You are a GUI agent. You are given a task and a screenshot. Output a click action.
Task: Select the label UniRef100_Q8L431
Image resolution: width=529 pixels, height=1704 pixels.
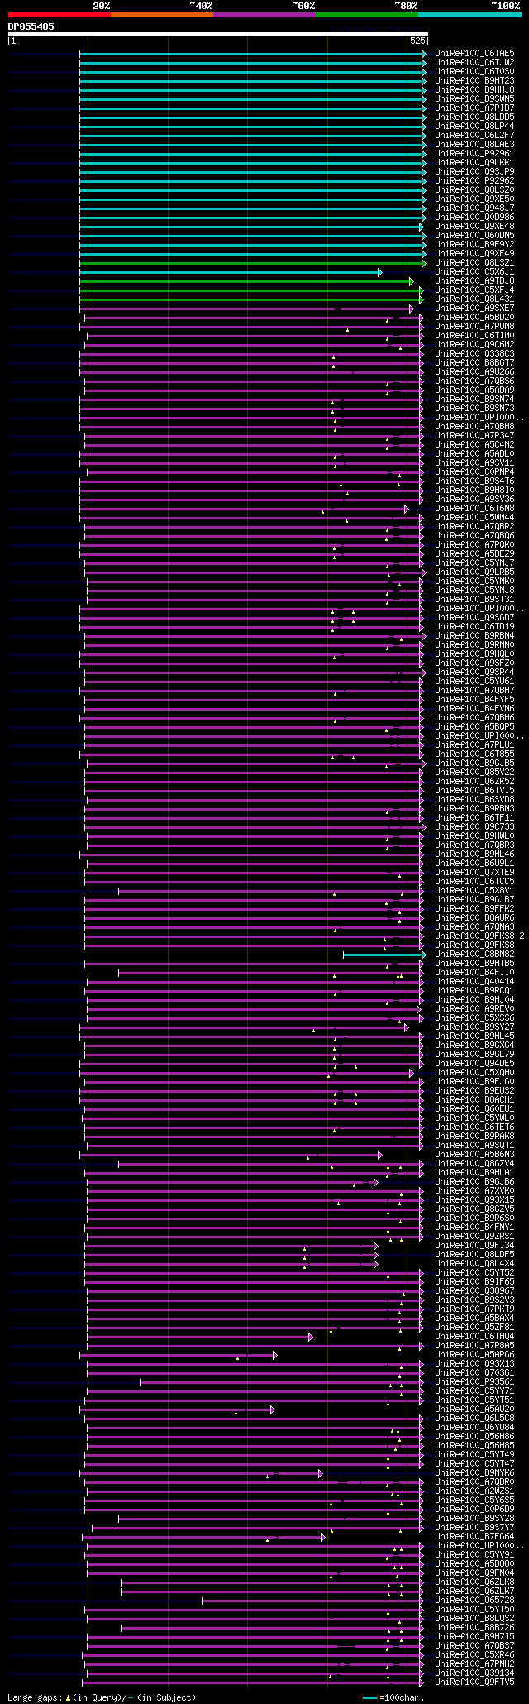474,299
